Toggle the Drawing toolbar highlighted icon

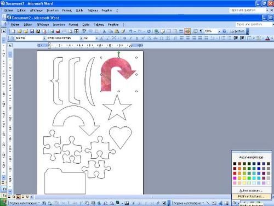pos(187,31)
